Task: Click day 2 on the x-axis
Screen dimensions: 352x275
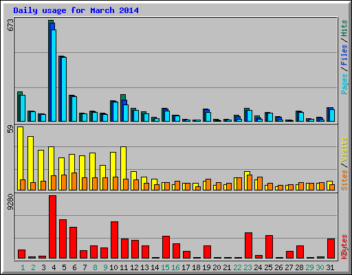Action: coord(33,267)
